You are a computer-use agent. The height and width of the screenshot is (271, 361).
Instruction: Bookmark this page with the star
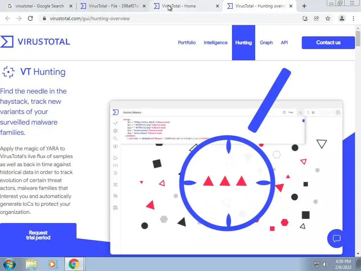(x=328, y=18)
